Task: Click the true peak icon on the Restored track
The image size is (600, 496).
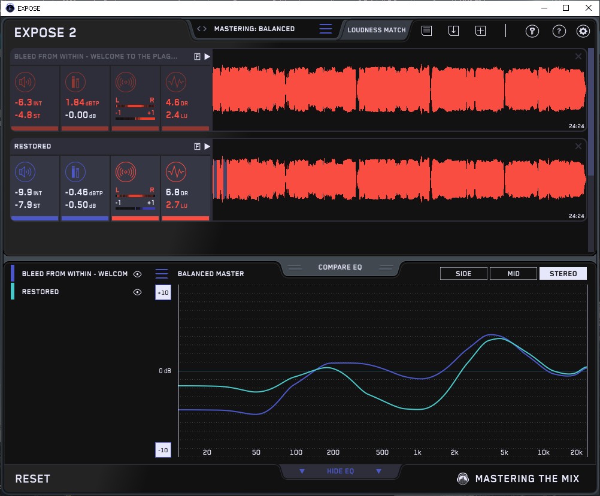Action: tap(75, 173)
